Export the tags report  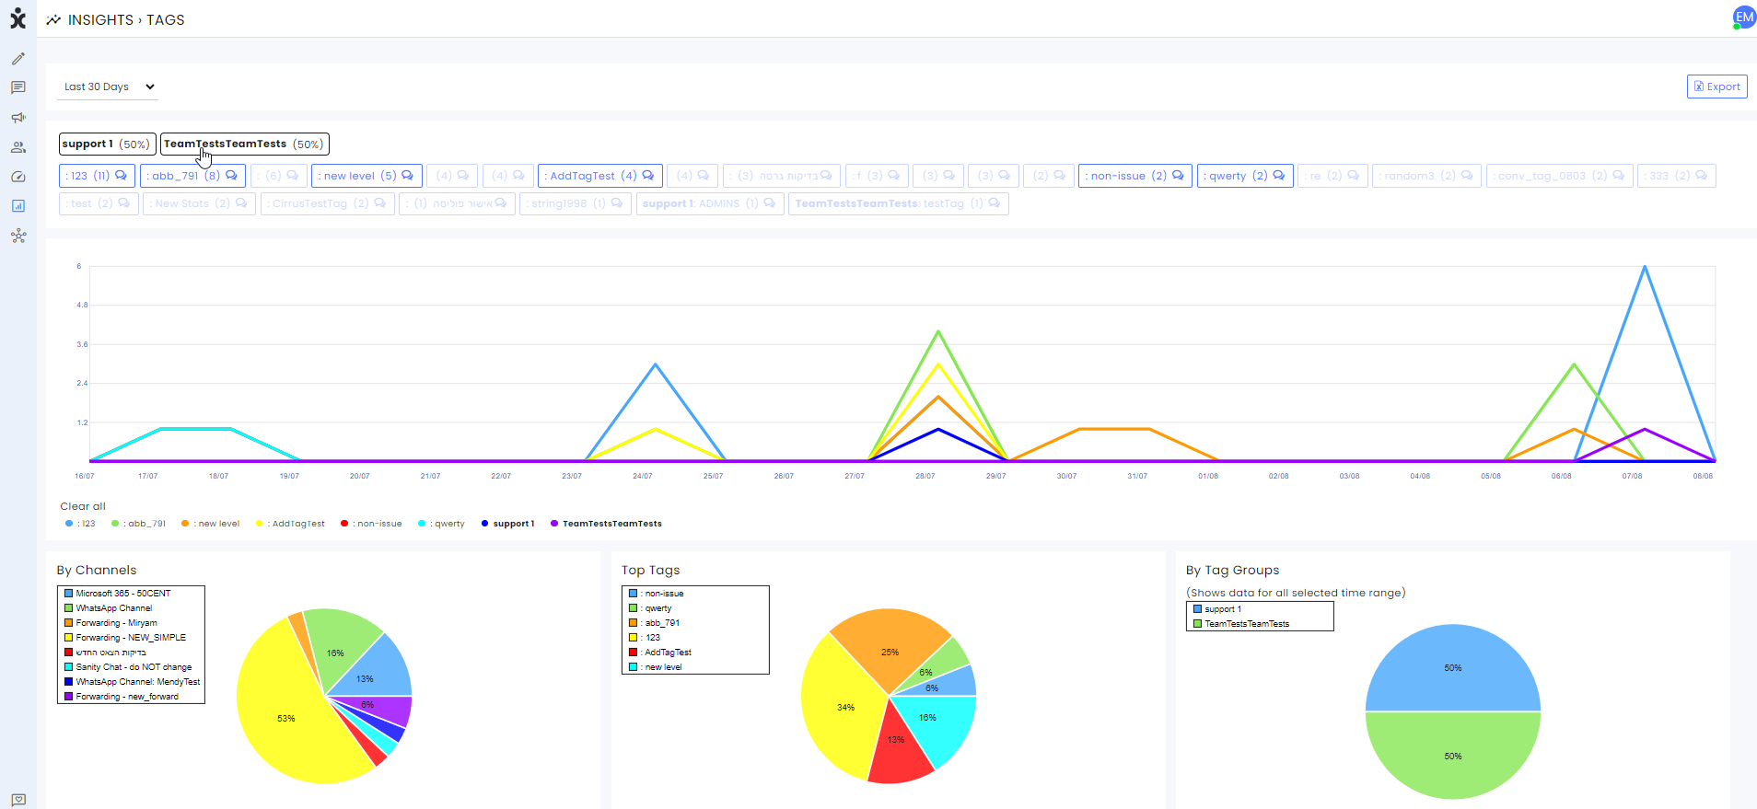pos(1716,87)
